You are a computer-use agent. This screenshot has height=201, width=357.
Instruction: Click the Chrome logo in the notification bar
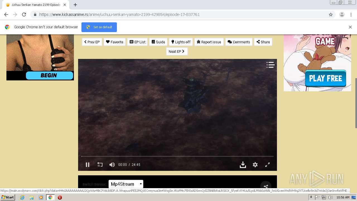click(x=7, y=27)
